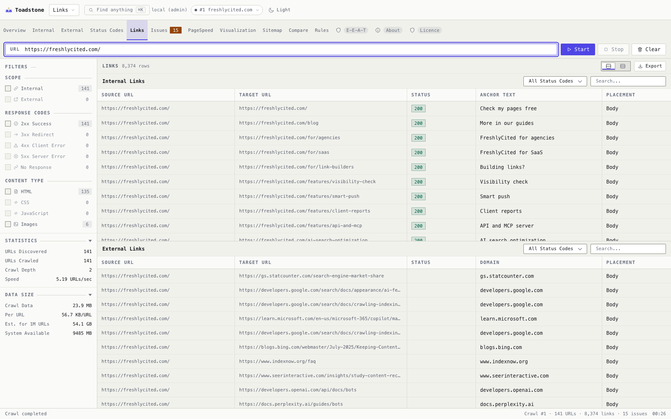Click the moon icon for Light theme
Screen dimensions: 671x419
click(271, 10)
